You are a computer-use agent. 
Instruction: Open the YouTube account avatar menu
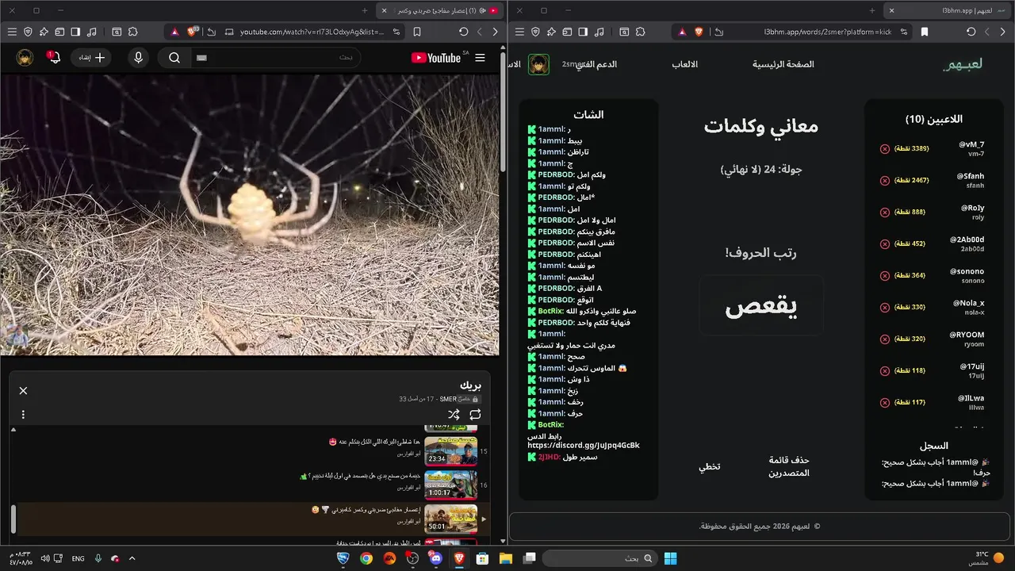tap(25, 58)
